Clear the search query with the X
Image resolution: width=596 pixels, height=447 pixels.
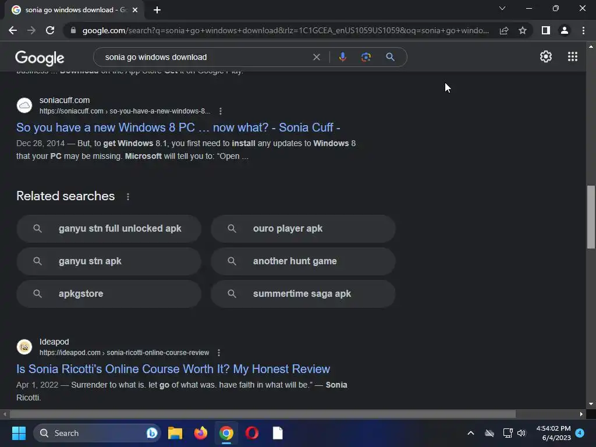[x=316, y=57]
